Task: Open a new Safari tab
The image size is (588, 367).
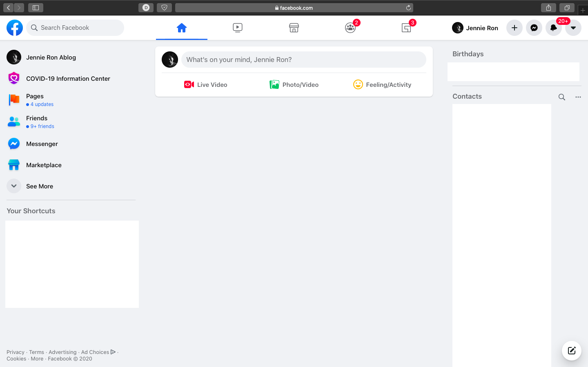Action: pyautogui.click(x=583, y=10)
